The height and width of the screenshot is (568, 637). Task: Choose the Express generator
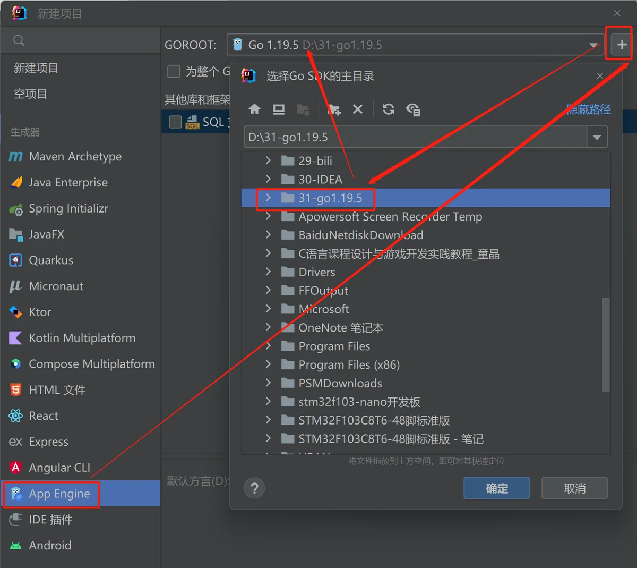80,442
